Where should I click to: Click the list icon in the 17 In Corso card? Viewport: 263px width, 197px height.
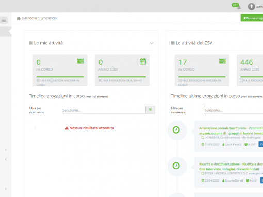[222, 61]
